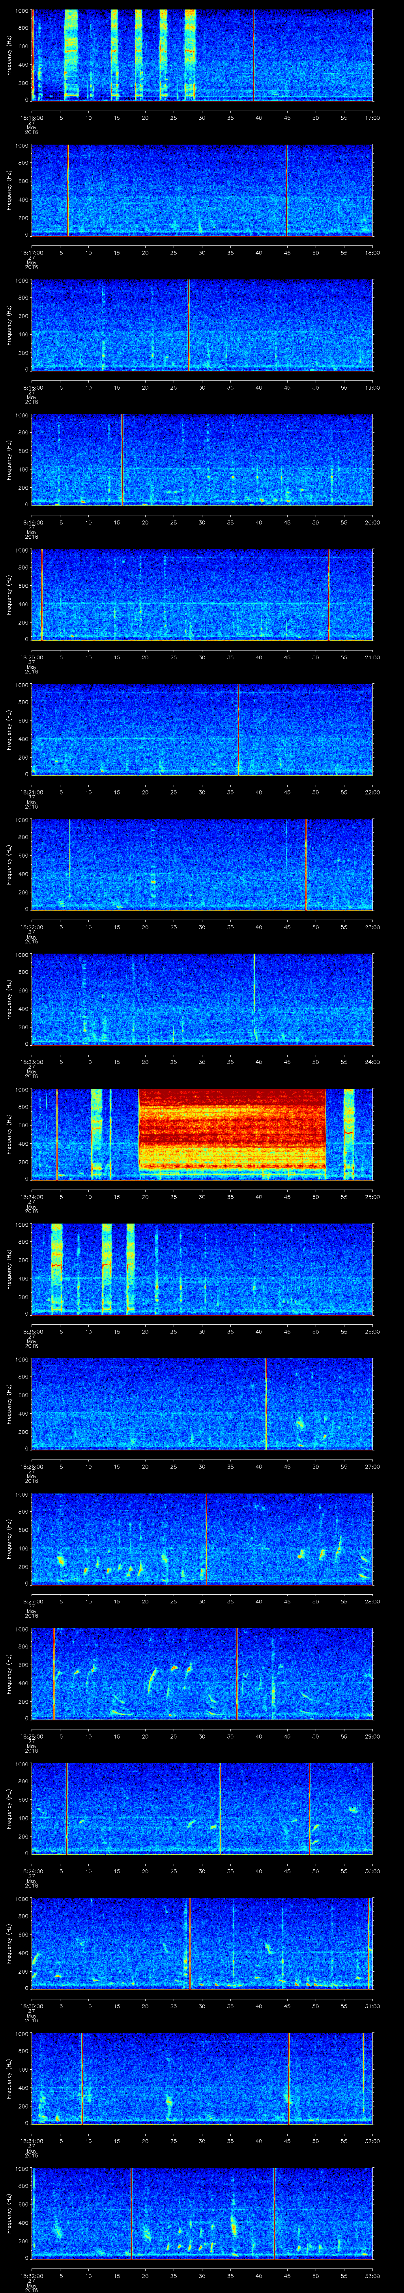The image size is (404, 2293).
Task: Click the '18:24:00' time label
Action: [x=32, y=1196]
